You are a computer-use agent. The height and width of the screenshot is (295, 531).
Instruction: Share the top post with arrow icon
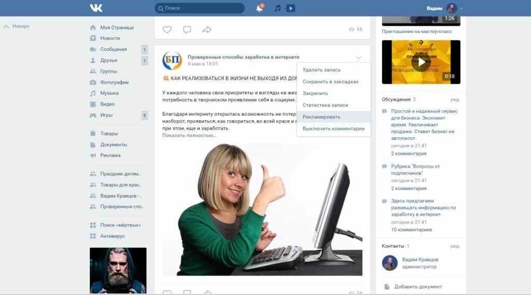(x=207, y=30)
